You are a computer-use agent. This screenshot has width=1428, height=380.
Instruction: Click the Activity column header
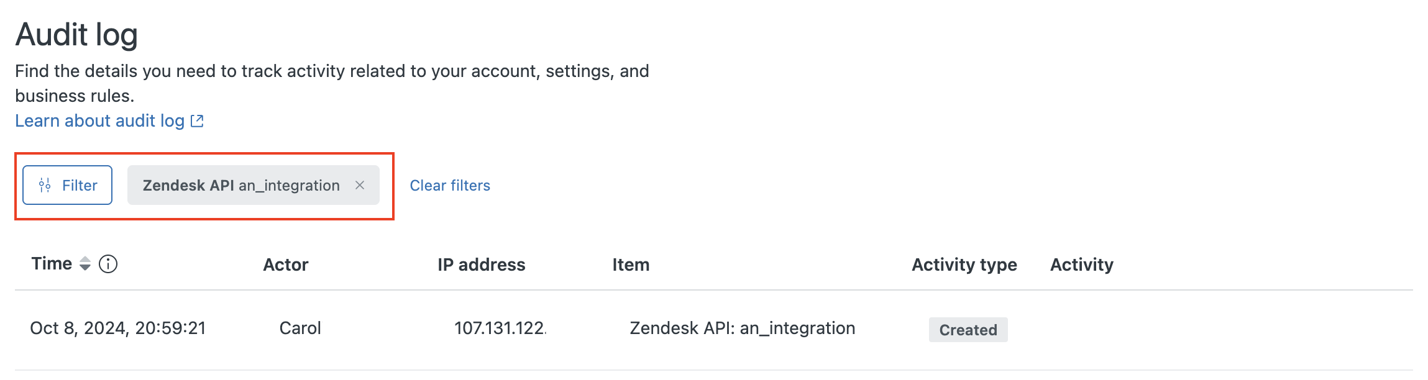tap(1082, 265)
